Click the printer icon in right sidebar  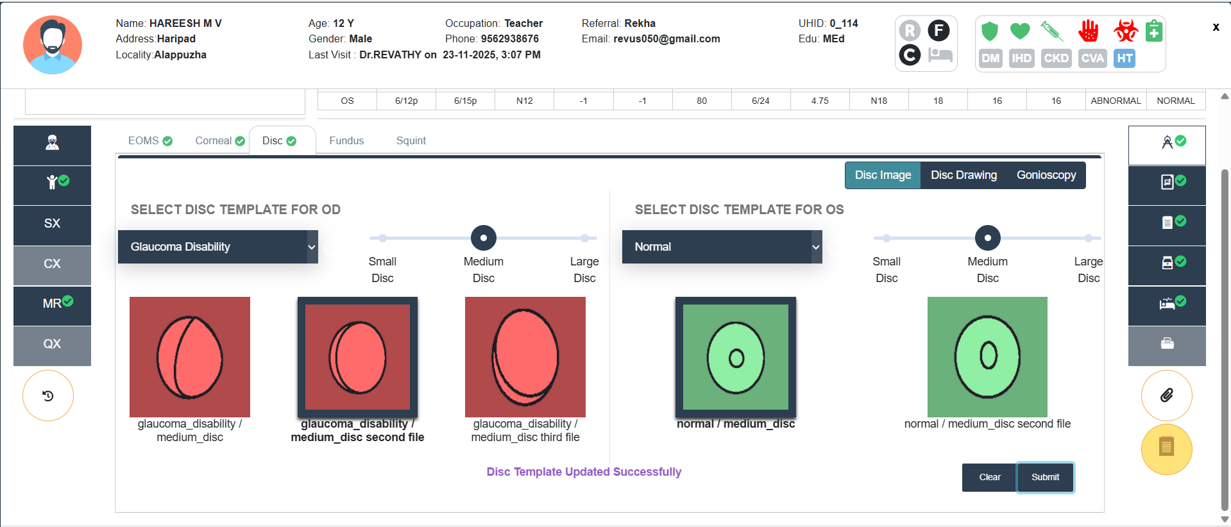1167,344
